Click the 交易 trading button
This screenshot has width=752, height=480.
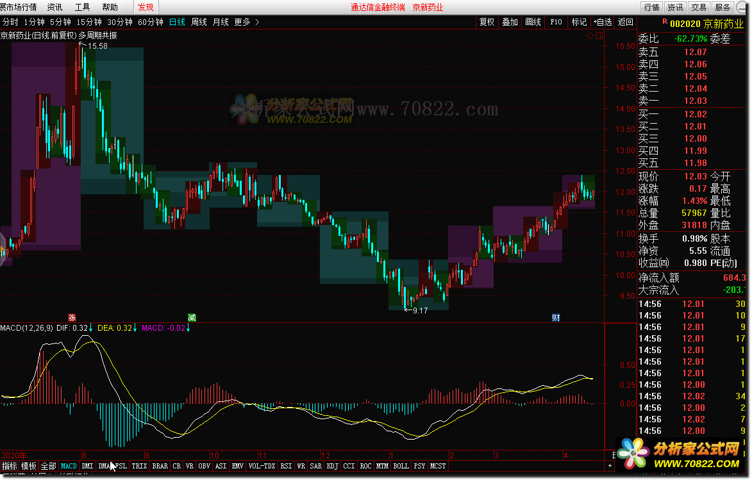[x=699, y=7]
